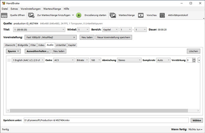Image resolution: width=205 pixels, height=133 pixels.
Task: Click the Aktivitätsprotokoll log icon
Action: 162,15
